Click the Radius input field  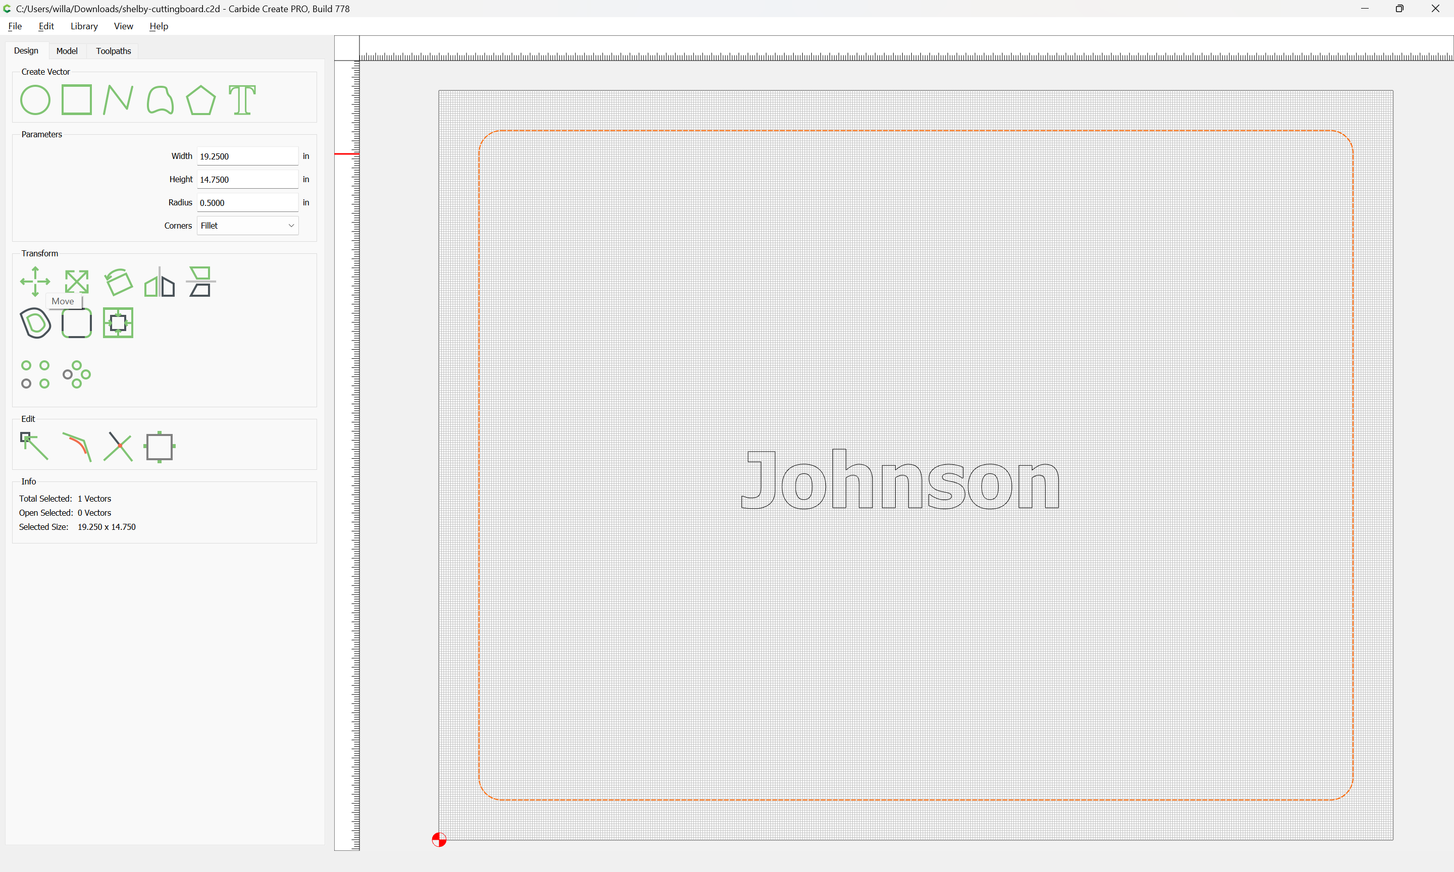tap(247, 203)
